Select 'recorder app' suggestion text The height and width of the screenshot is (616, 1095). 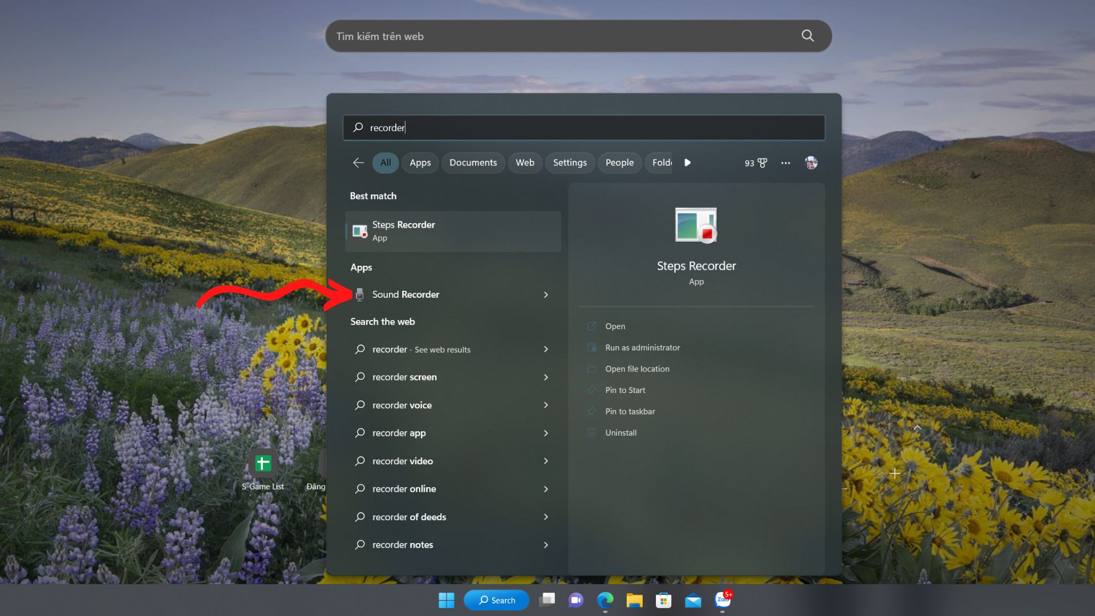click(x=399, y=433)
